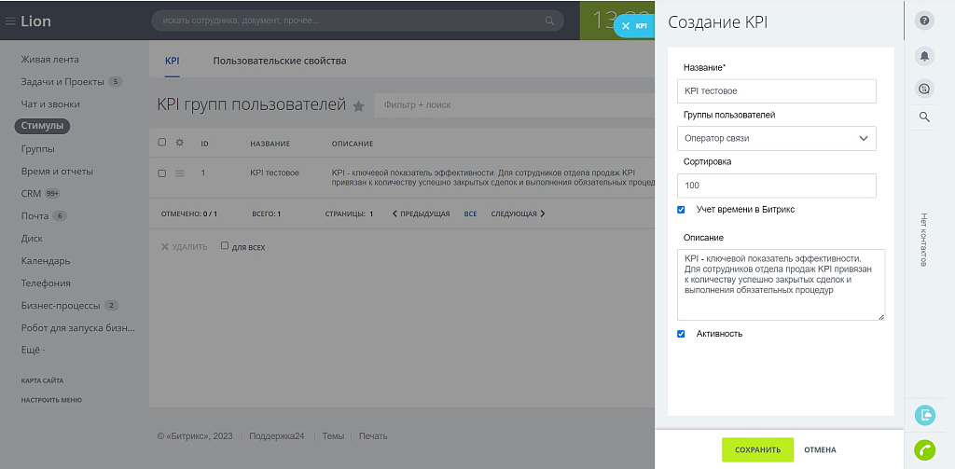955x469 pixels.
Task: Expand 'Ещё' in left menu
Action: [34, 351]
